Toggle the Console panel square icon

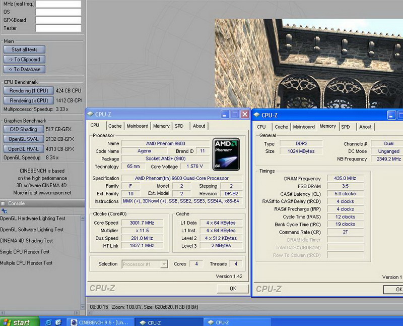tap(3, 203)
